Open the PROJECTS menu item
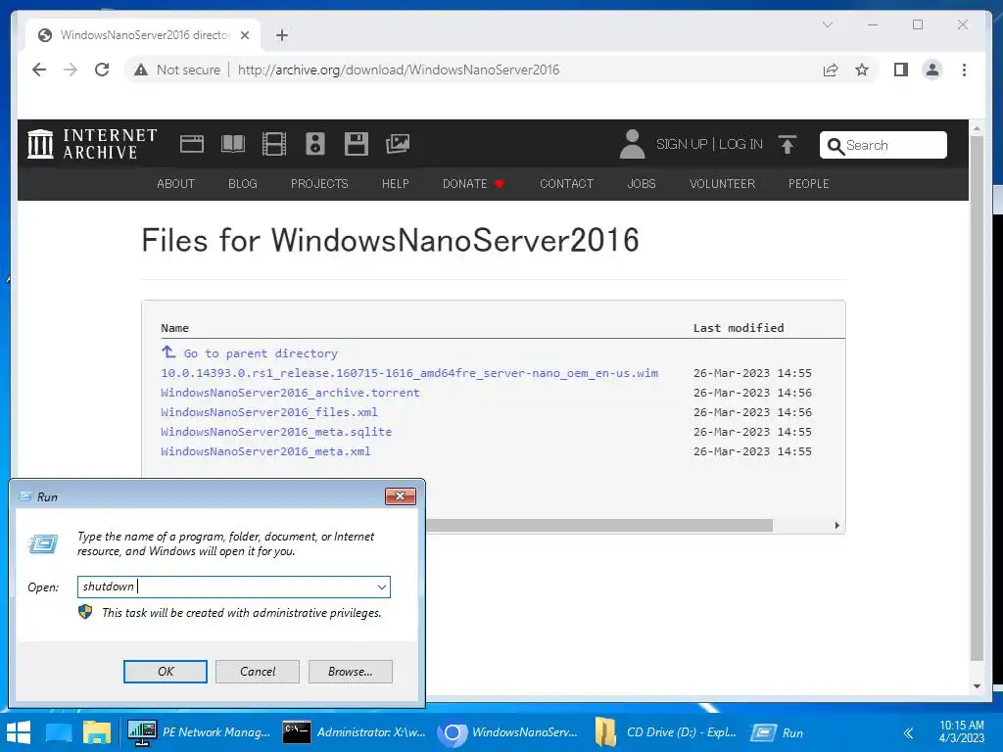 coord(319,183)
